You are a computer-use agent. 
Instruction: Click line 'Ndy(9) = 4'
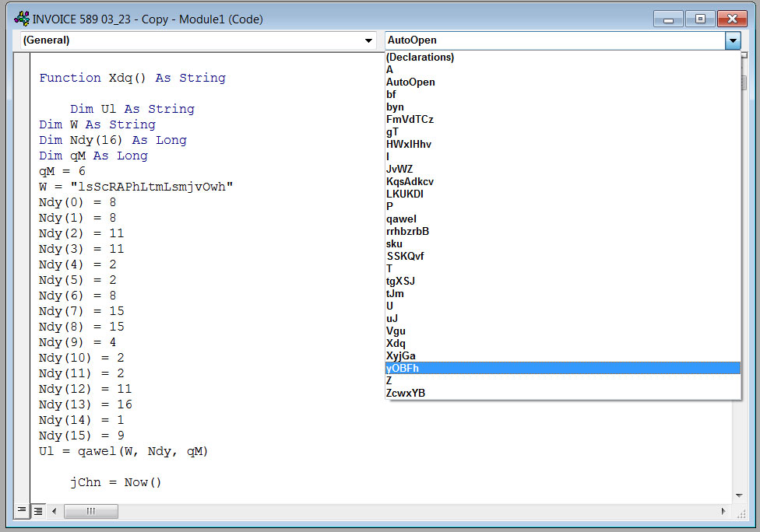tap(78, 342)
